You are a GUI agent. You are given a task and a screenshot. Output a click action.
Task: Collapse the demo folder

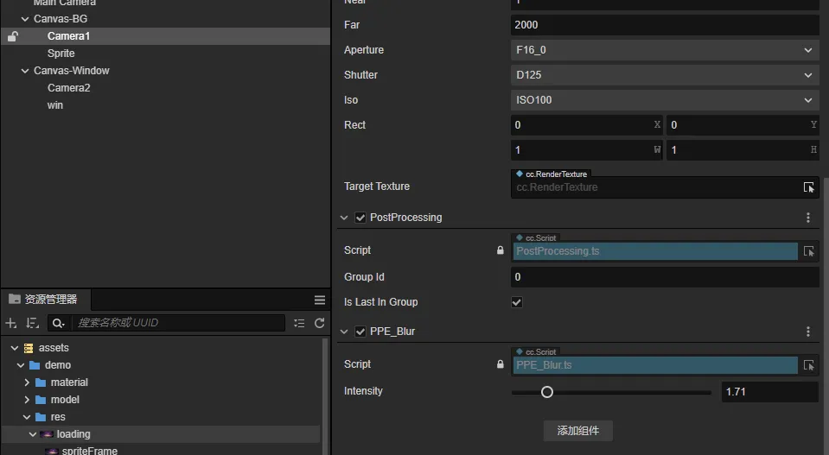21,365
